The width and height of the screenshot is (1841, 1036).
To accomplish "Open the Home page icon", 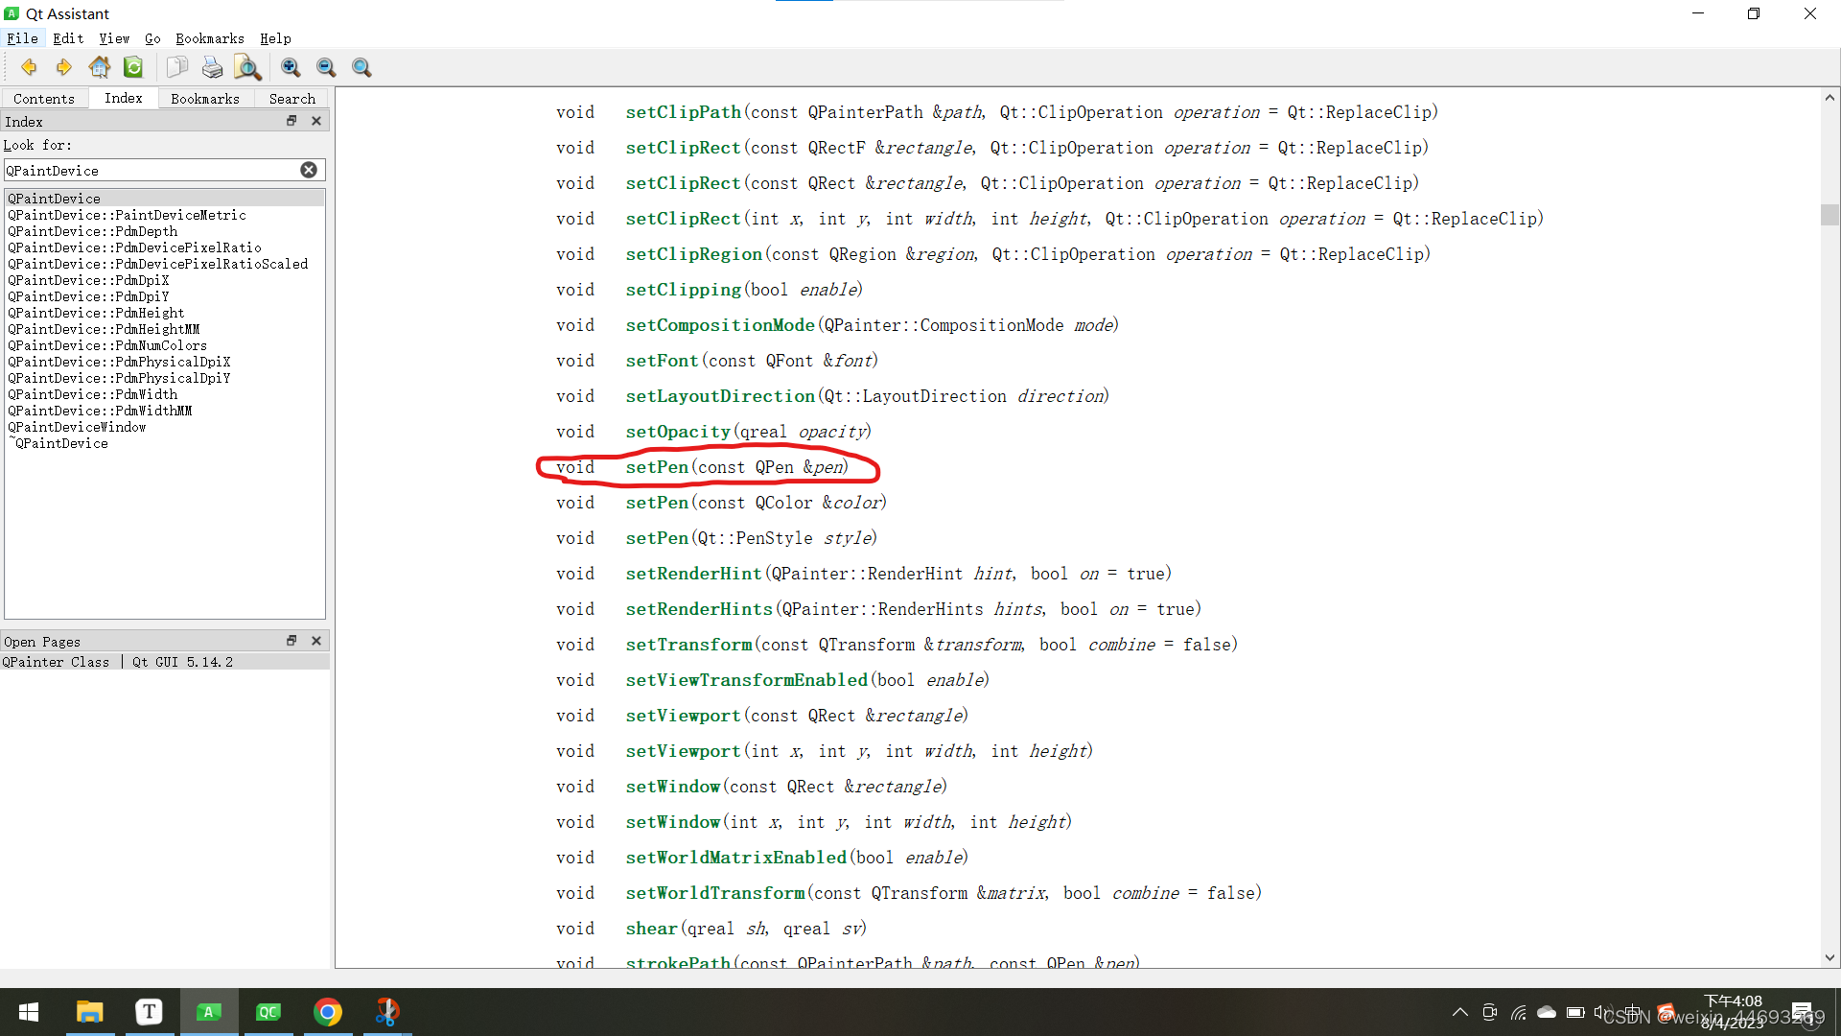I will coord(99,67).
